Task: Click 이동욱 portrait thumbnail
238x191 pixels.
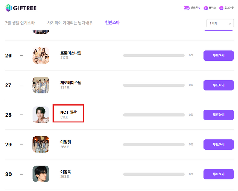Action: point(41,174)
